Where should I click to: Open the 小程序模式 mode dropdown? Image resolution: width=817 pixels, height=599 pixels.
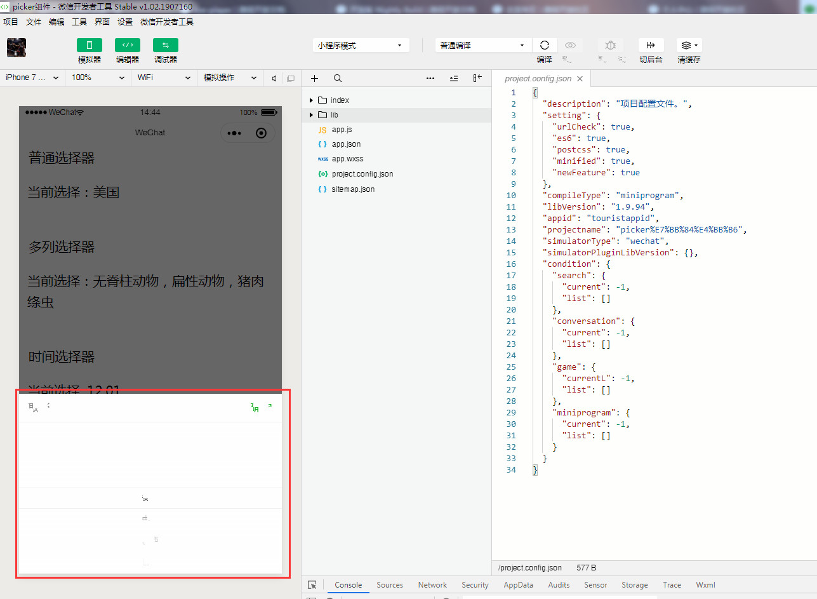tap(361, 45)
